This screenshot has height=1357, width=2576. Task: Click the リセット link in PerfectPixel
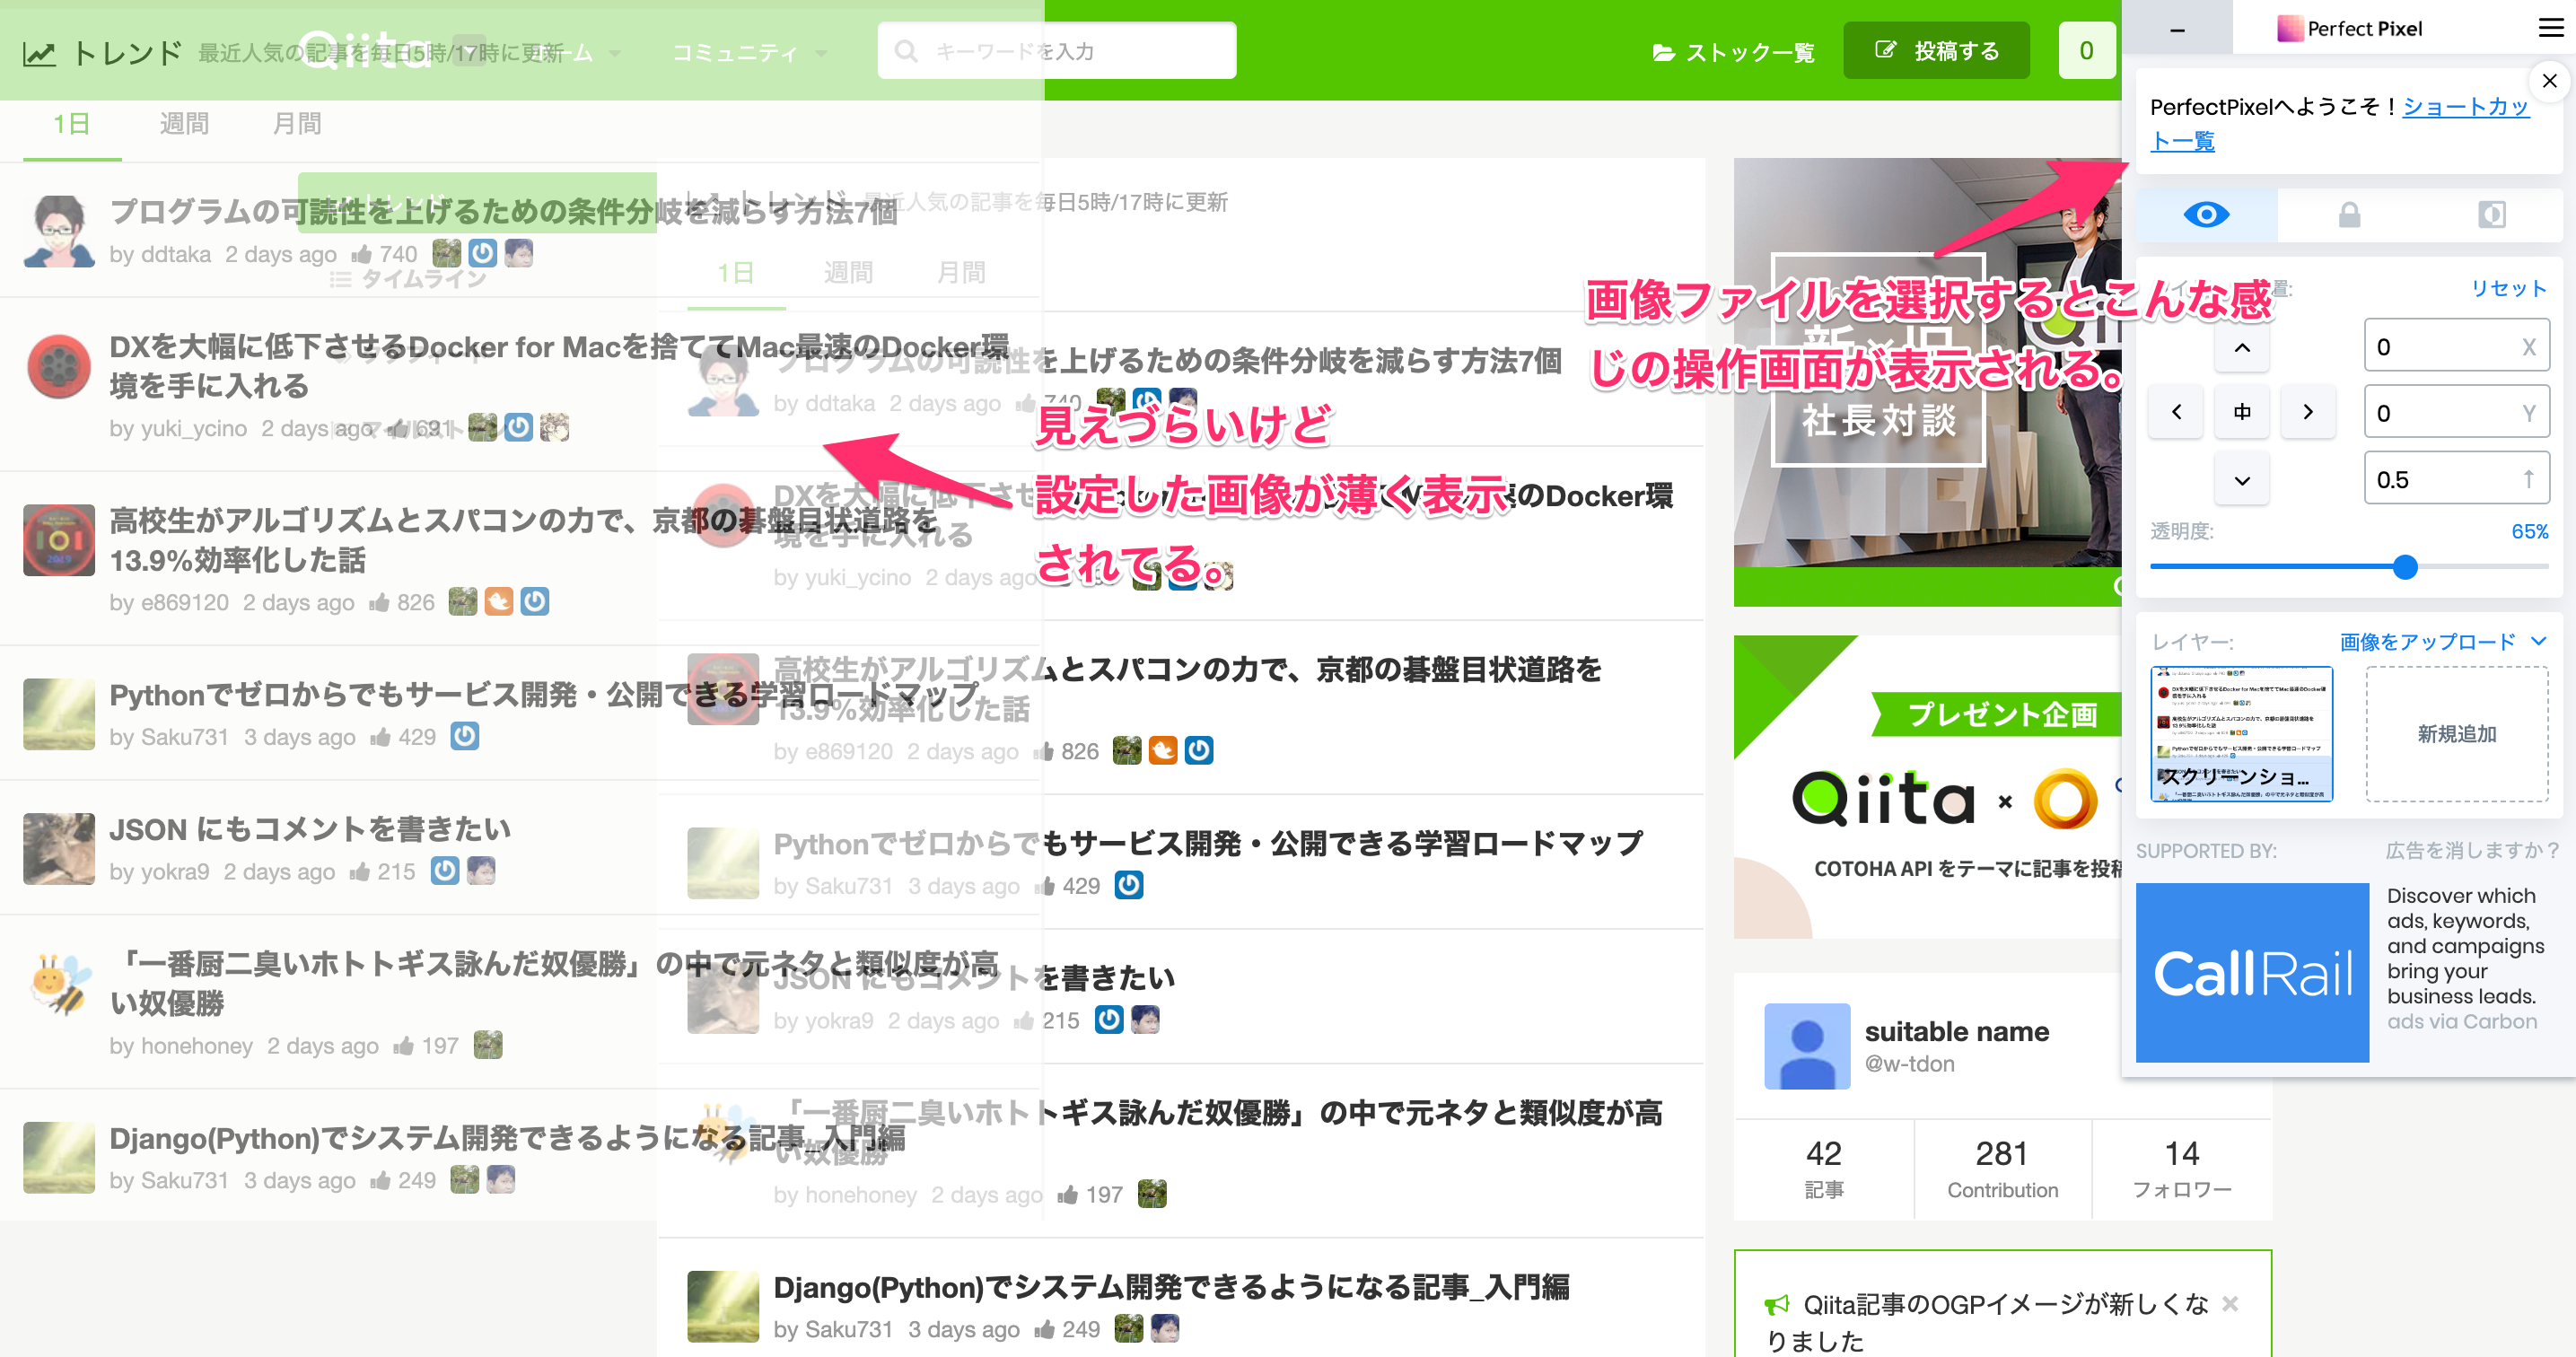[2508, 288]
